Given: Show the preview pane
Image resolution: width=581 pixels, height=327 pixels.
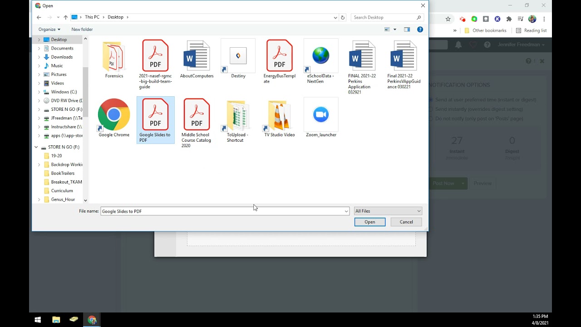Looking at the screenshot, I should tap(407, 30).
